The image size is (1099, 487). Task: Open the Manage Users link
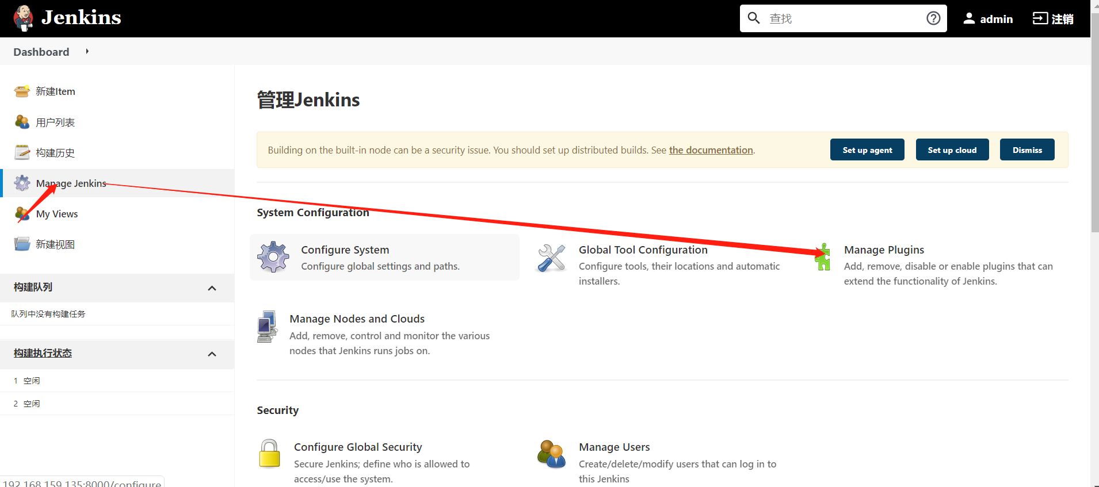point(615,447)
